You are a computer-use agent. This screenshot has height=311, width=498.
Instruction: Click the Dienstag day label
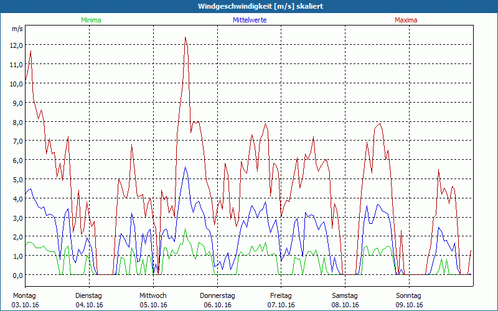88,296
